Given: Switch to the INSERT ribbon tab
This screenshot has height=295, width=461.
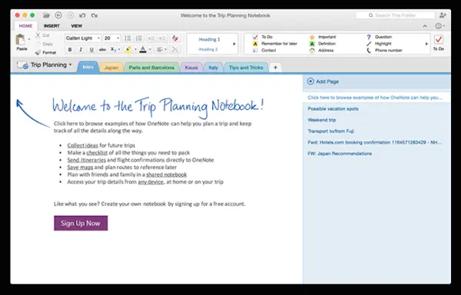Looking at the screenshot, I should [x=51, y=26].
